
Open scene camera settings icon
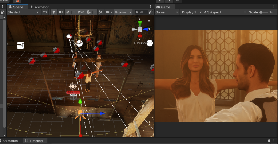coord(107,12)
